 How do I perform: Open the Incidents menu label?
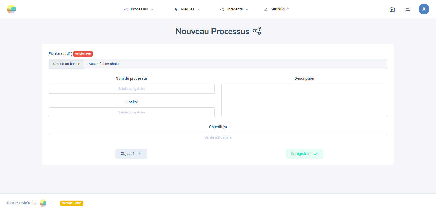click(x=235, y=9)
